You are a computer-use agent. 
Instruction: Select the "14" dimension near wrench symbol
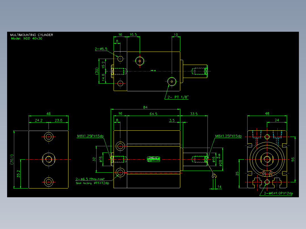coord(219,187)
